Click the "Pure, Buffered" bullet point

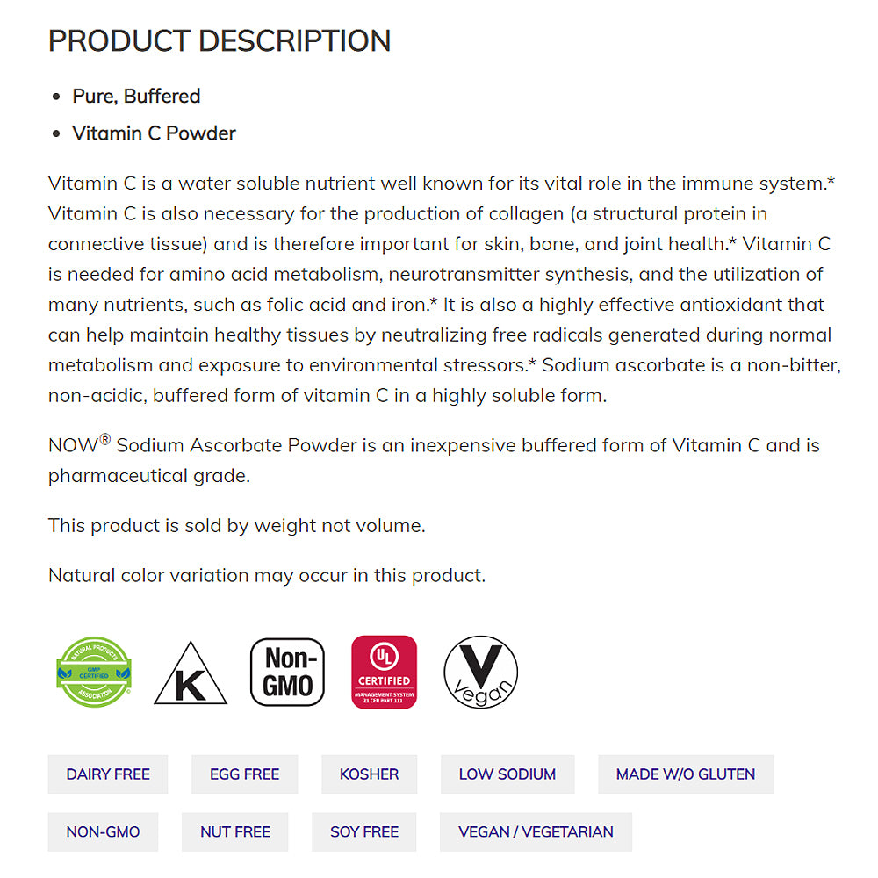point(136,96)
